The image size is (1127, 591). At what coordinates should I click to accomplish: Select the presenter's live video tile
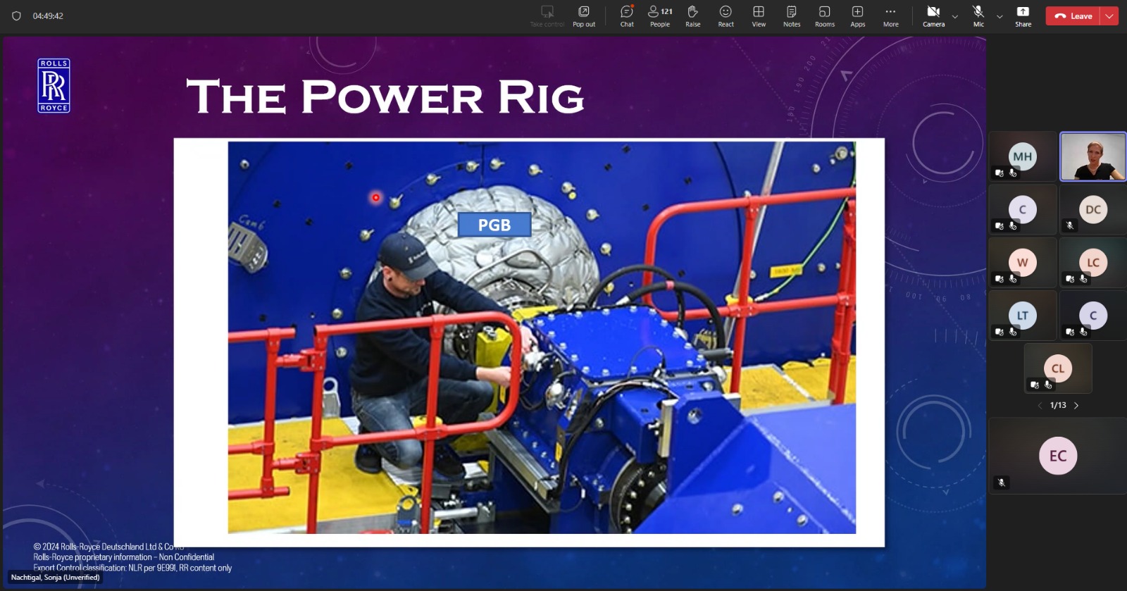[1093, 156]
